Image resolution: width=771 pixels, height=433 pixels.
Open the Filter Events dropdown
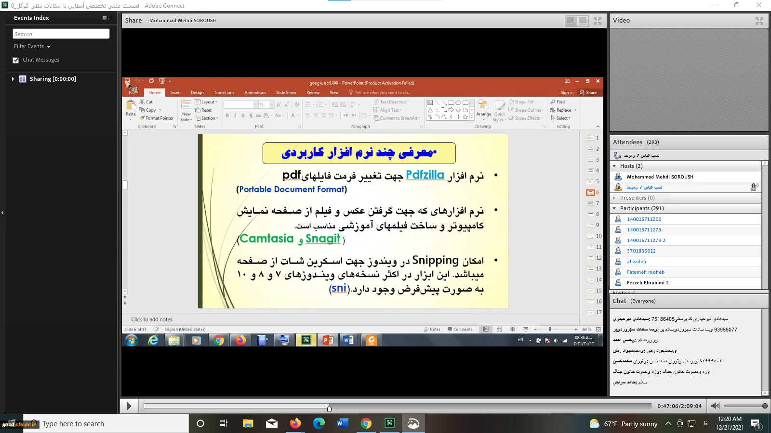[x=32, y=47]
